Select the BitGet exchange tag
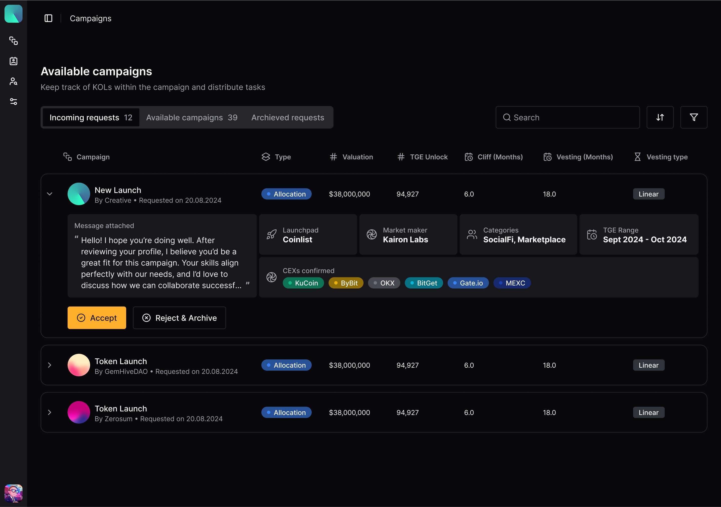 point(424,283)
